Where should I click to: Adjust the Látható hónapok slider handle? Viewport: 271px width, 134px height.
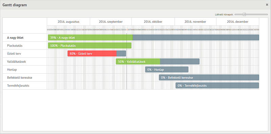tap(244, 15)
